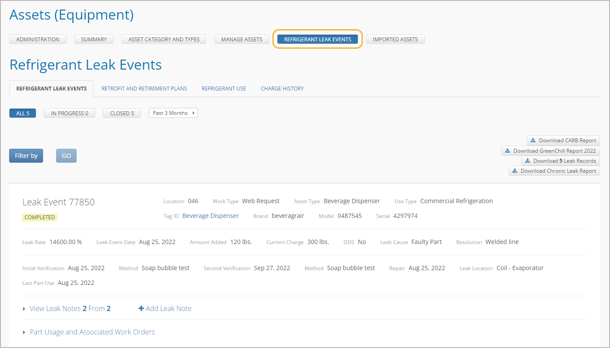
Task: Open the Beverage Dispenser Tag ID link
Action: (x=211, y=216)
